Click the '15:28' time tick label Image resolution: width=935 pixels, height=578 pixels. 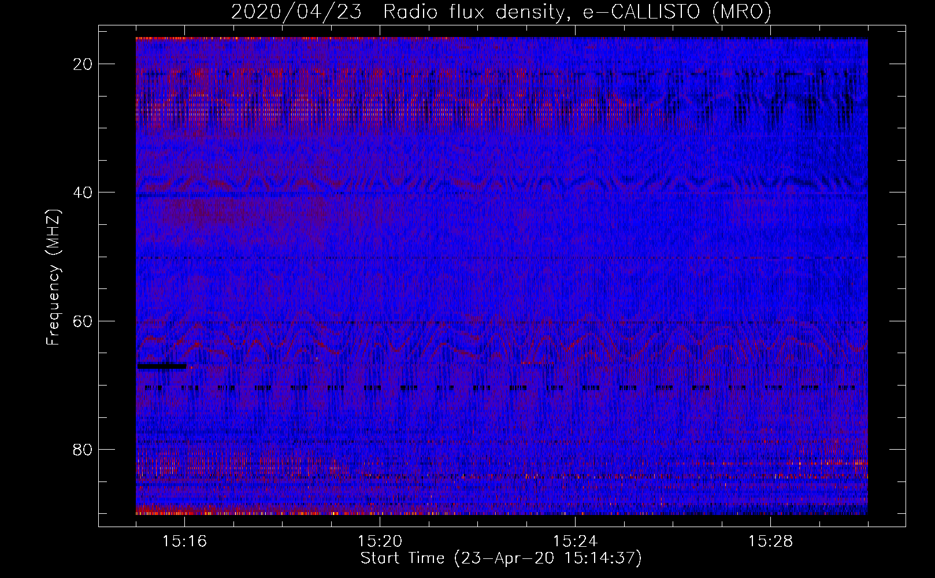point(771,541)
